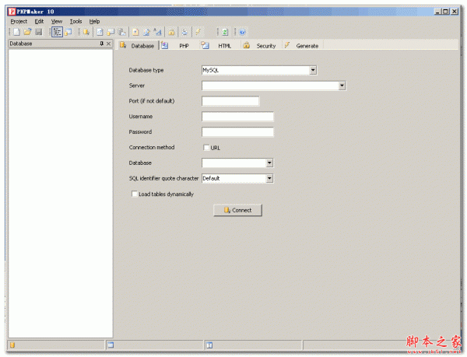The image size is (467, 357).
Task: Switch to the PHP tab
Action: 177,46
